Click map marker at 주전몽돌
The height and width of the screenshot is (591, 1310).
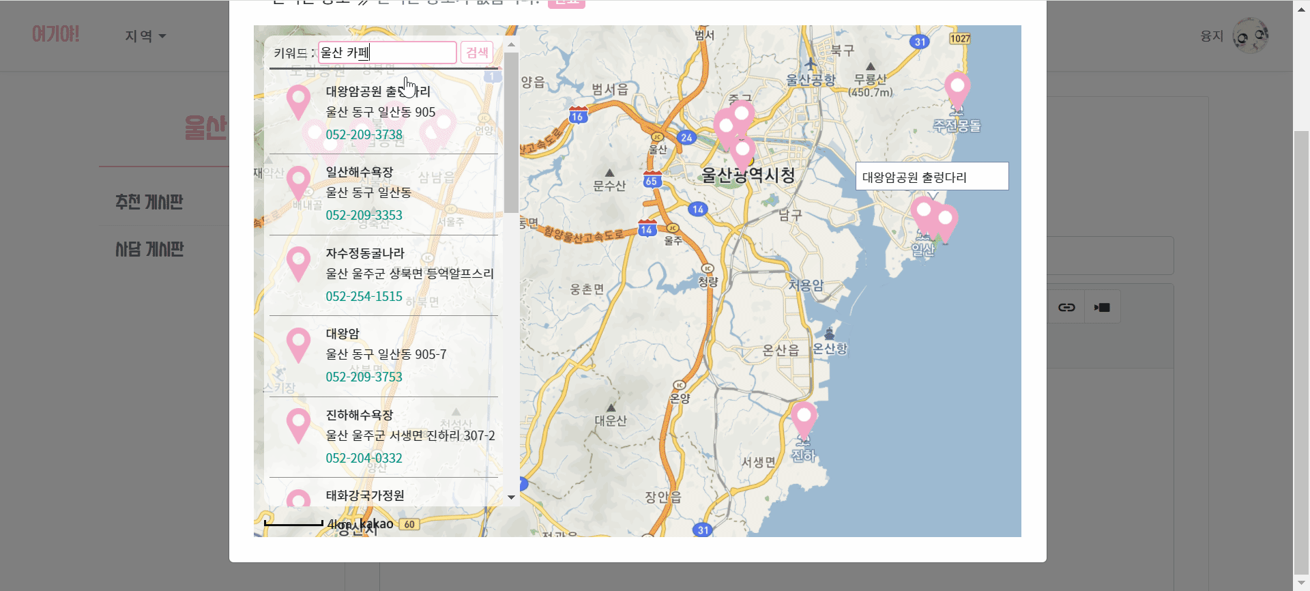(957, 91)
